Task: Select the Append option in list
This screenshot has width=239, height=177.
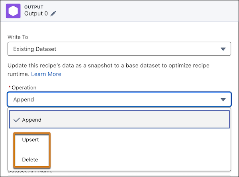Action: point(119,120)
